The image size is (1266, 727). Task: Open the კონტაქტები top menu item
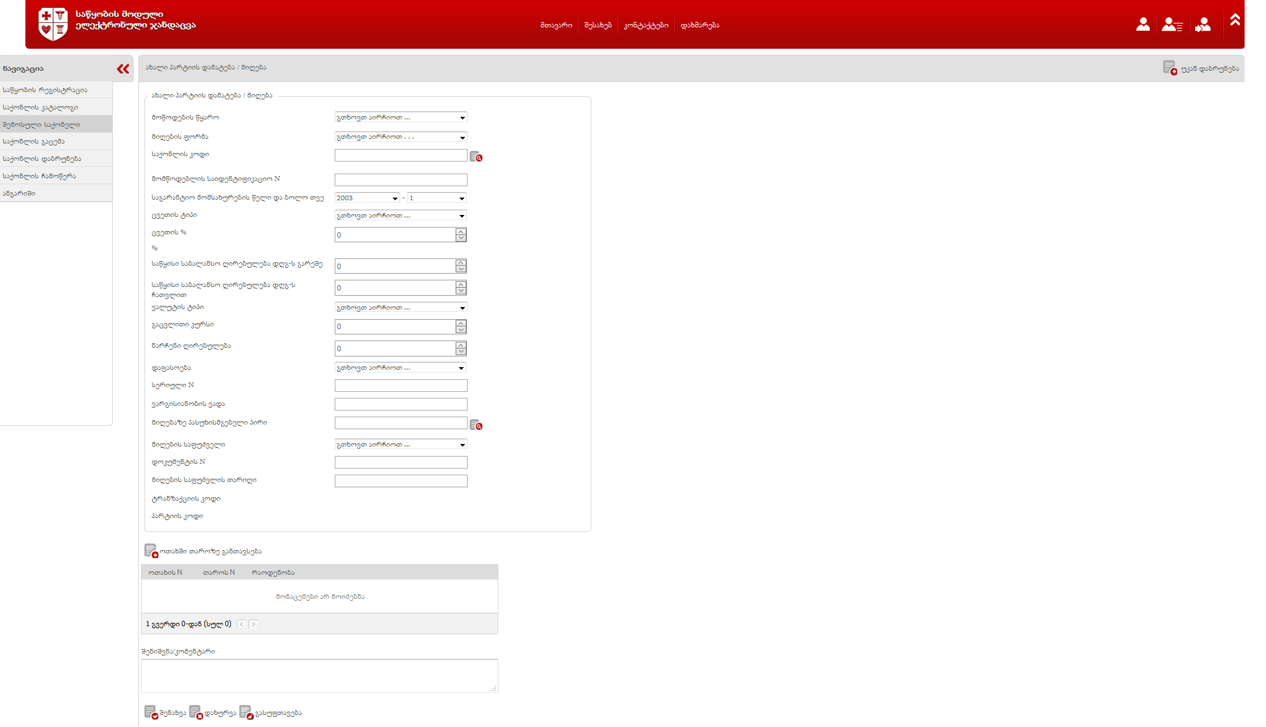click(x=645, y=25)
